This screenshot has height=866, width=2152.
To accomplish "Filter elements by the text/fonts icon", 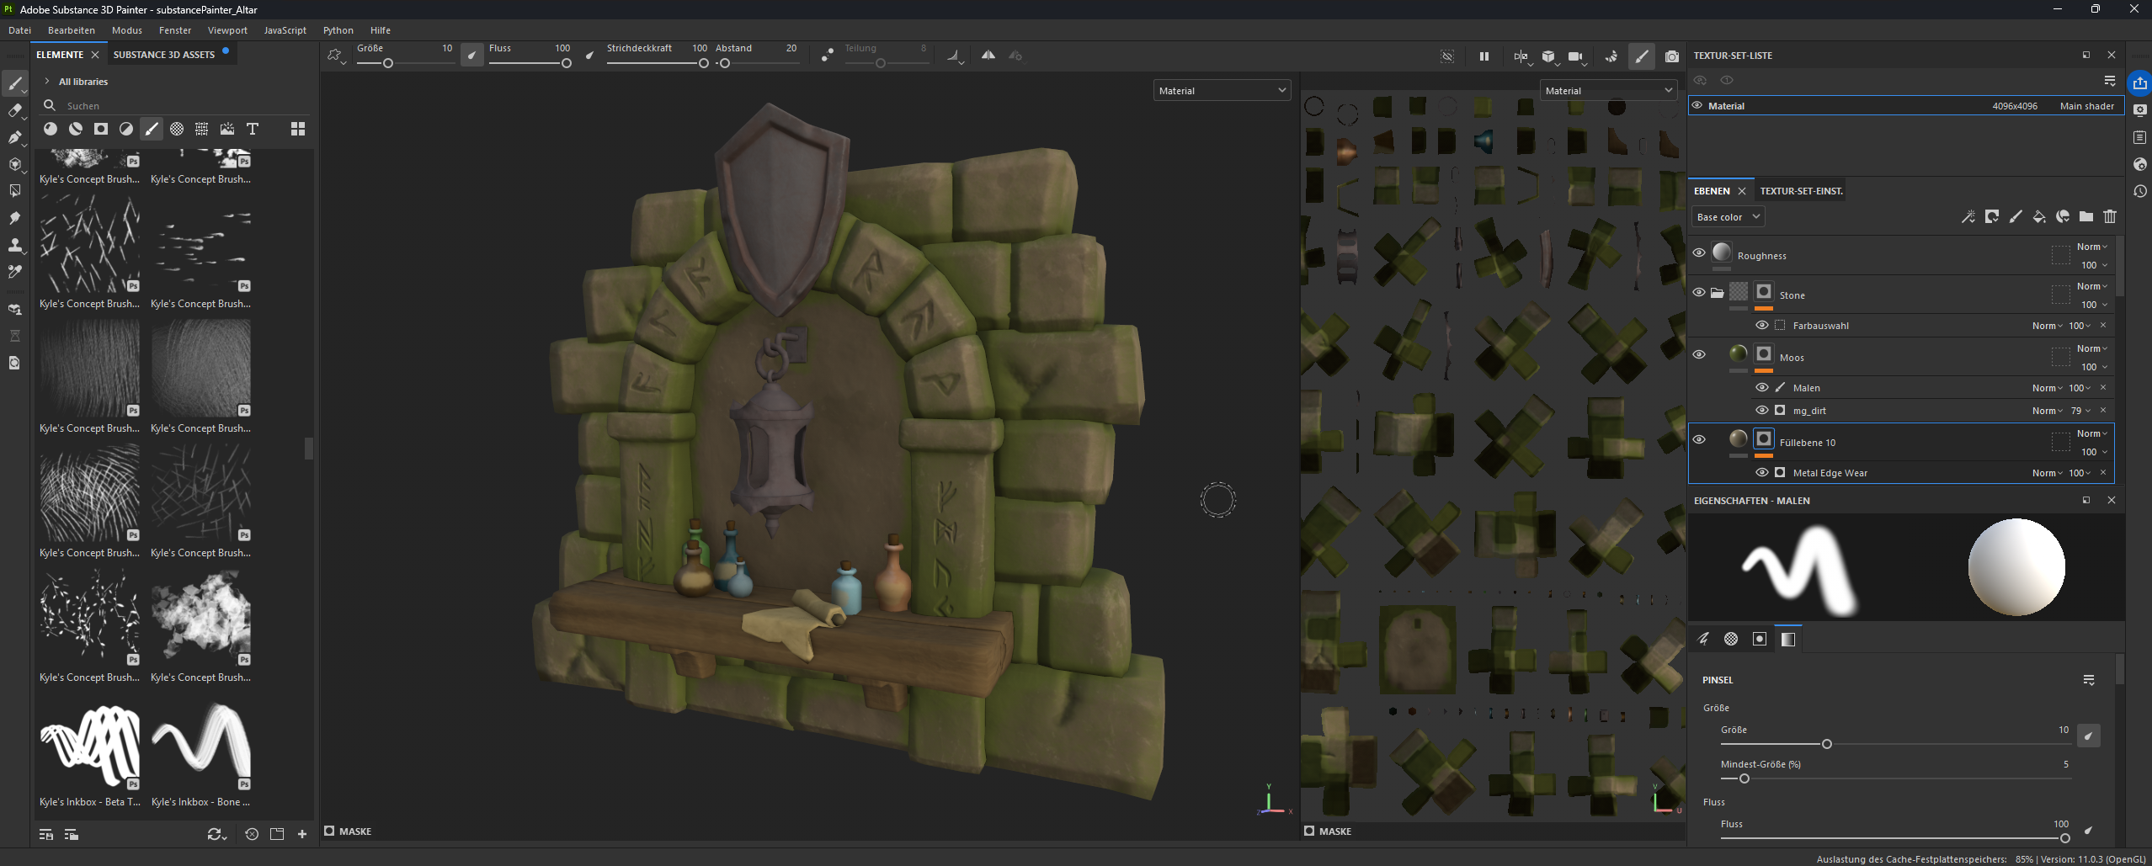I will 252,129.
